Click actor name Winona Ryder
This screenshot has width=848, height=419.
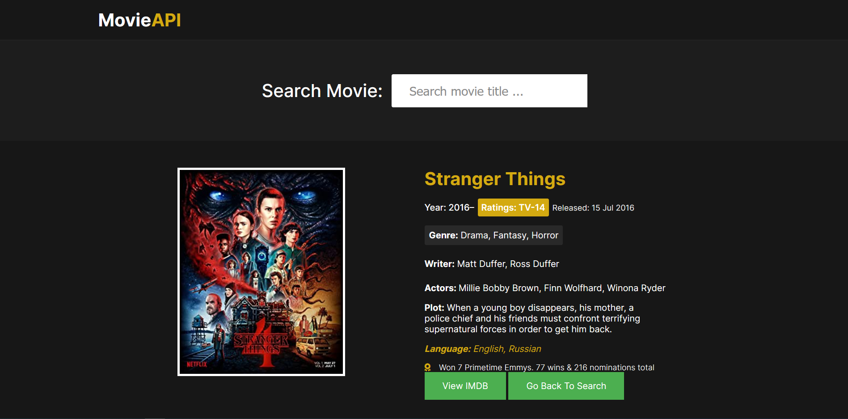(x=636, y=288)
